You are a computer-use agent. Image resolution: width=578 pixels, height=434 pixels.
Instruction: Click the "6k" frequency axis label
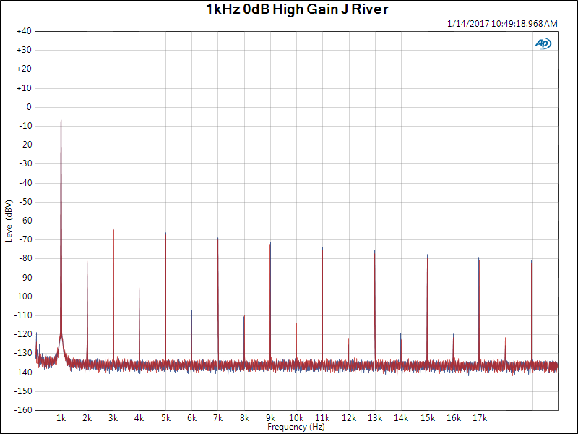coord(192,418)
